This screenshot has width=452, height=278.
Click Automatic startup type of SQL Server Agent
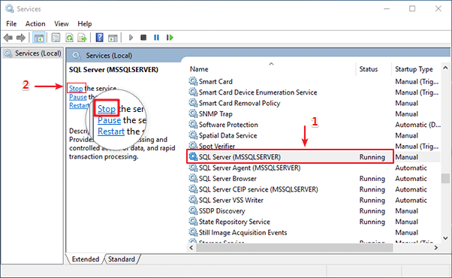(x=411, y=168)
